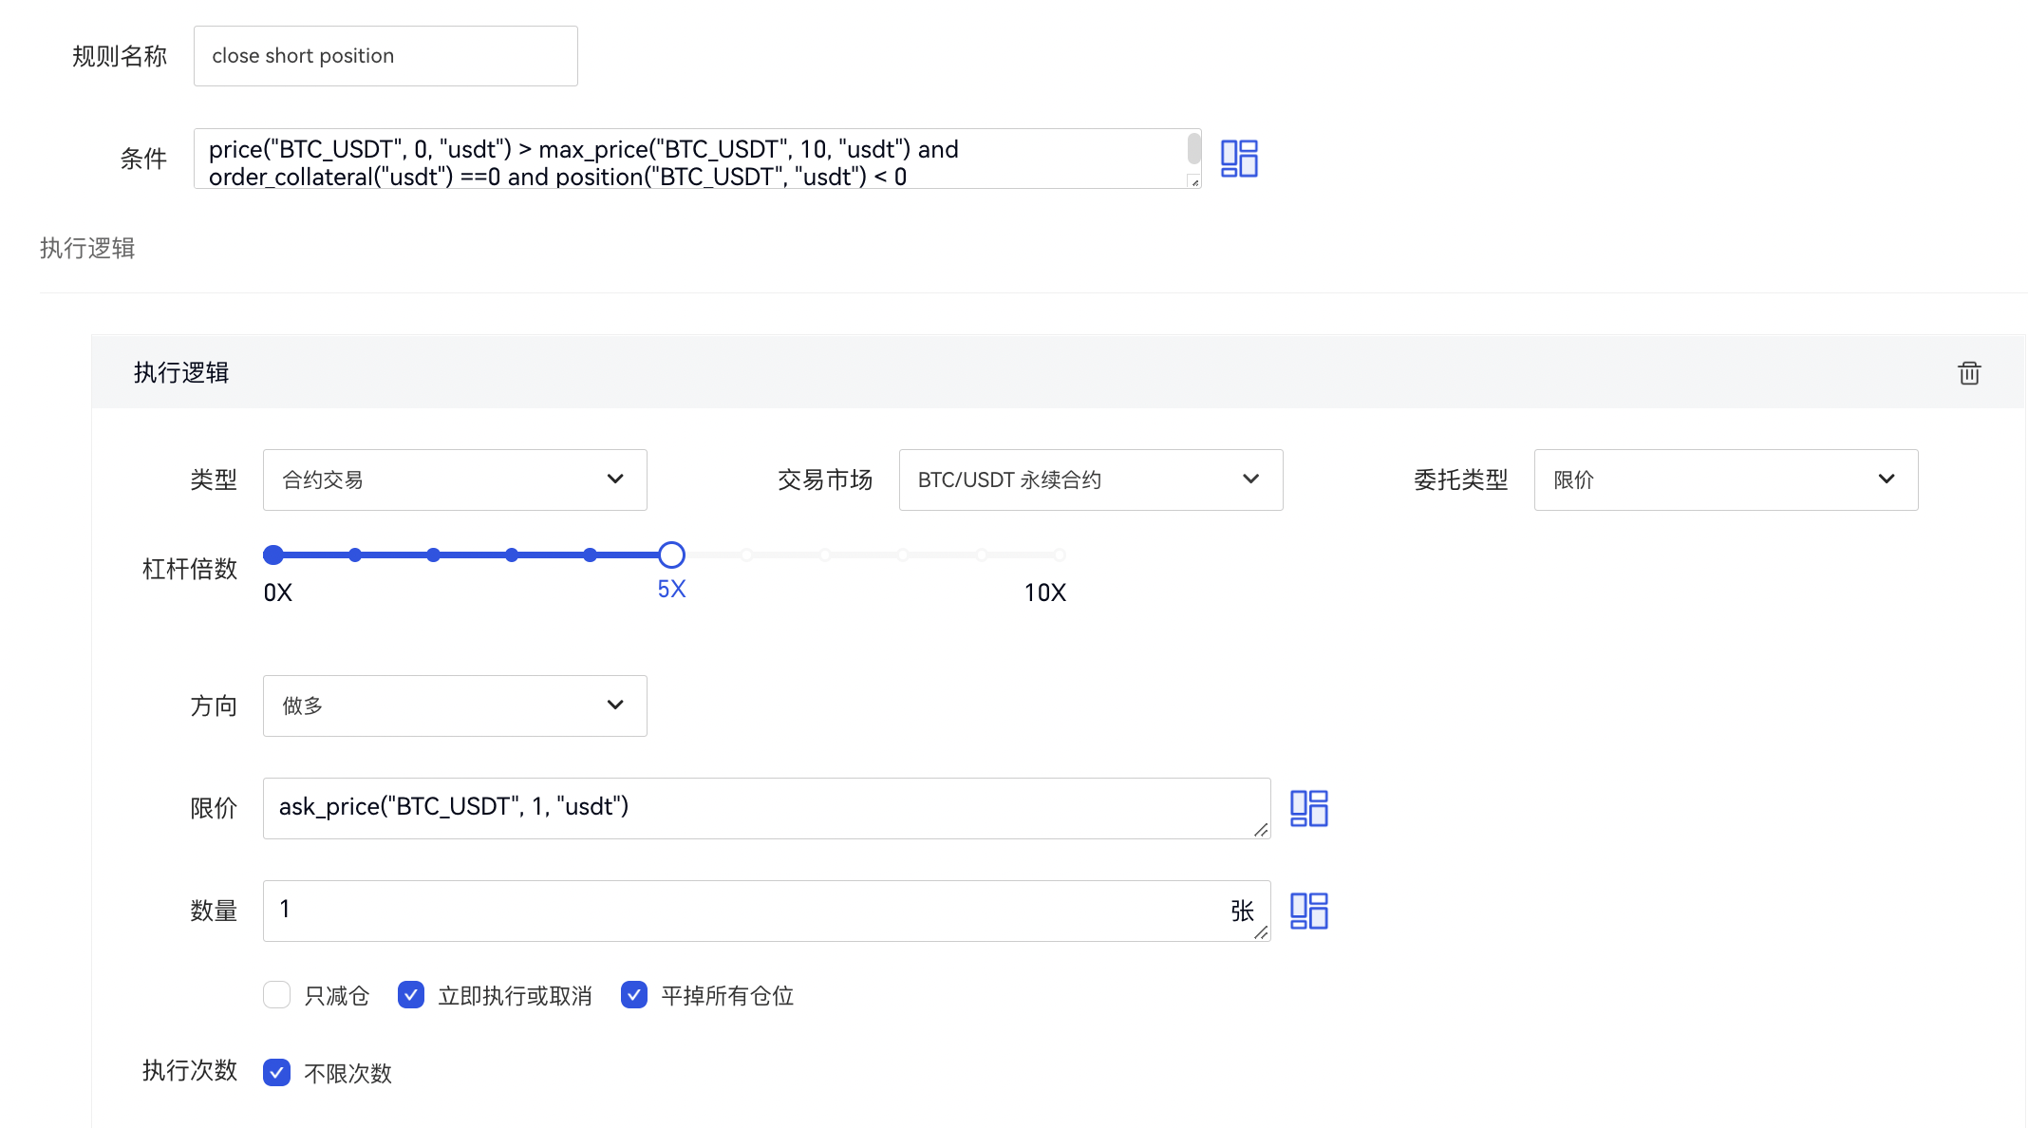Image resolution: width=2028 pixels, height=1128 pixels.
Task: Open formula builder icon beside 条件 field
Action: (1239, 159)
